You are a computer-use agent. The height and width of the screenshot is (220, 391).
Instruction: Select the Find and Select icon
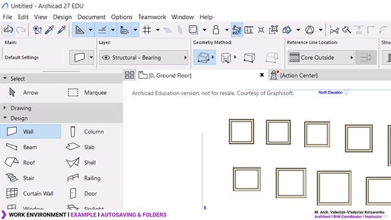37,30
